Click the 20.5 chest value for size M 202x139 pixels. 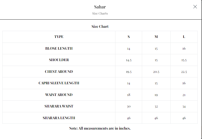(156, 72)
